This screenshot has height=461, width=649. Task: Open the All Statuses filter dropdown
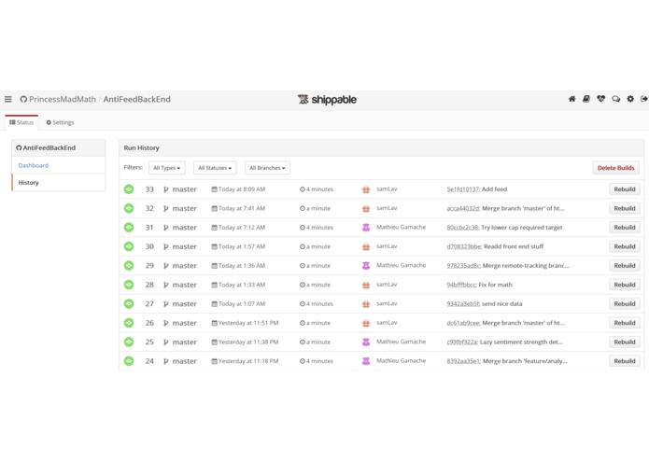pos(215,168)
